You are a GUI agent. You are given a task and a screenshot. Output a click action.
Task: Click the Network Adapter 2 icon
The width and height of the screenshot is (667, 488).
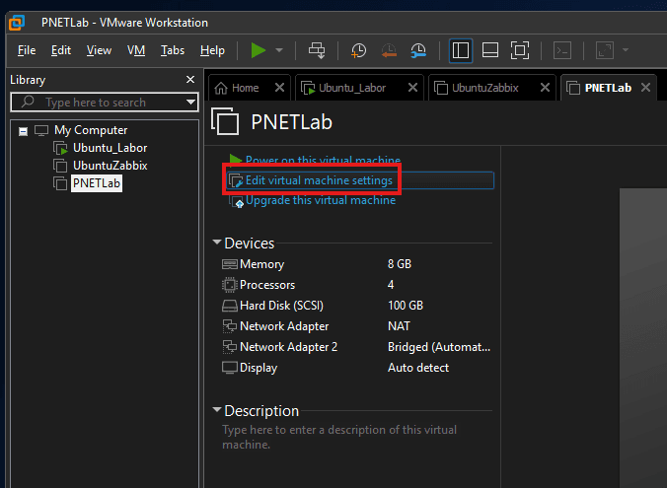pyautogui.click(x=230, y=347)
